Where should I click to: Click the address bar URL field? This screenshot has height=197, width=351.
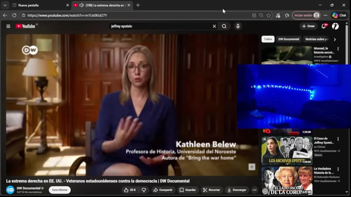(x=137, y=15)
